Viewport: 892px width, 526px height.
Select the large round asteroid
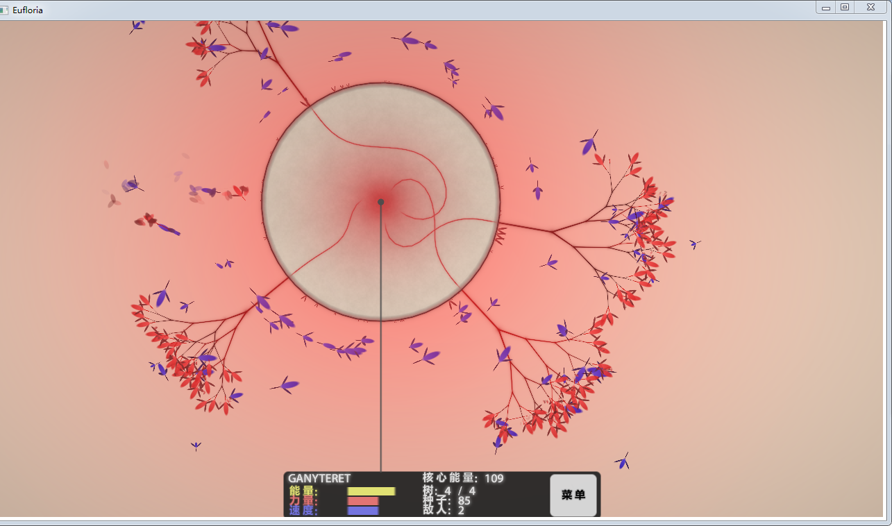point(381,202)
